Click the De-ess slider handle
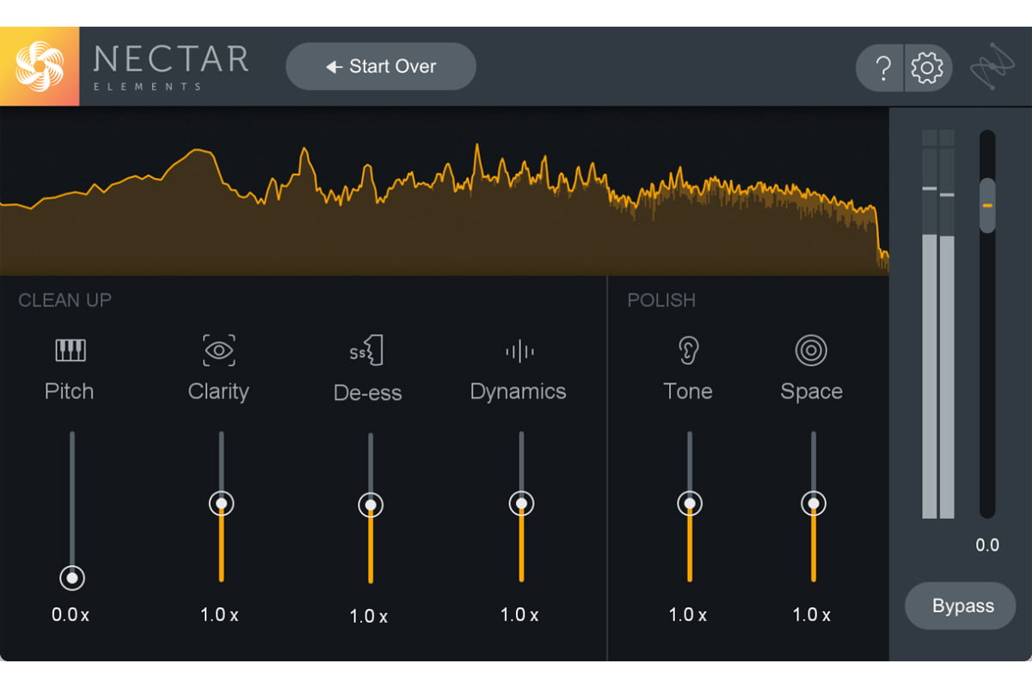Screen dimensions: 1032x688 (x=371, y=505)
